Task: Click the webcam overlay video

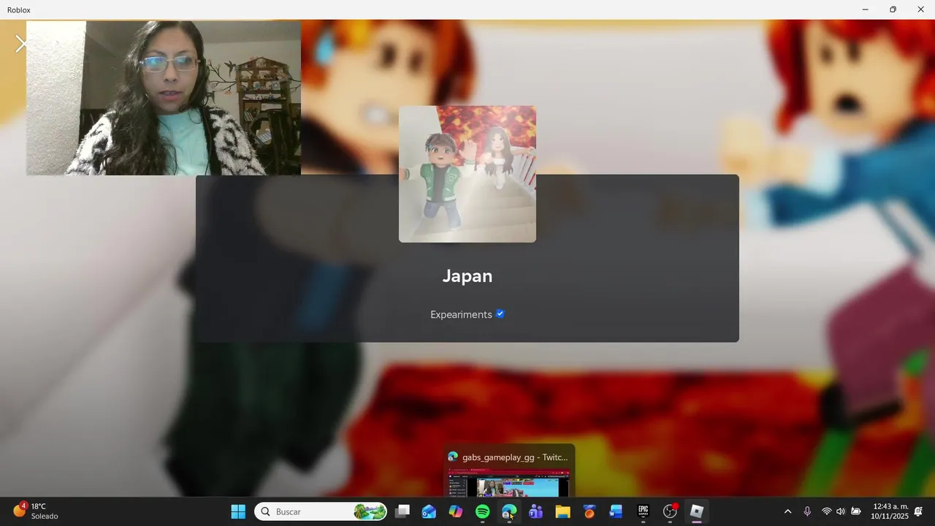Action: click(x=164, y=98)
